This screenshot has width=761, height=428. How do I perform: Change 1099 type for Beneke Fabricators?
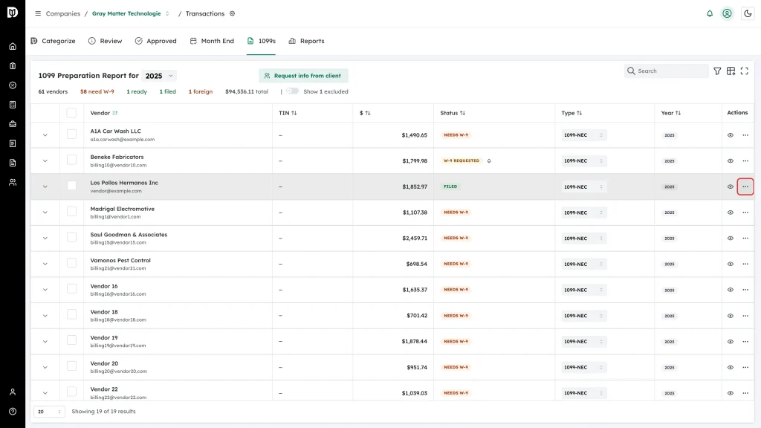(584, 161)
